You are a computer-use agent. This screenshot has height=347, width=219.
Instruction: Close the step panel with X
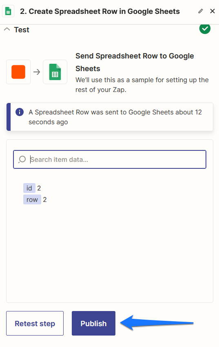[212, 11]
